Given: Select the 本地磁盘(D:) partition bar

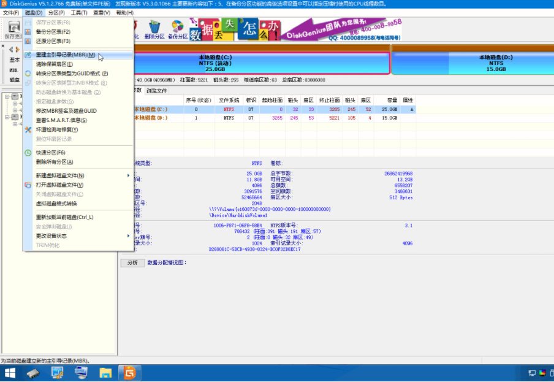Looking at the screenshot, I should (x=472, y=63).
